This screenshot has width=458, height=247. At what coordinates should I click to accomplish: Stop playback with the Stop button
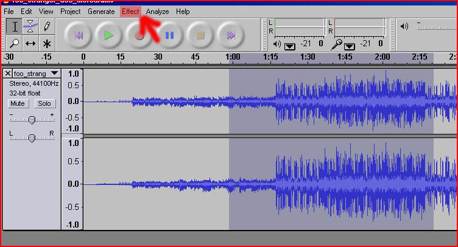pyautogui.click(x=200, y=35)
